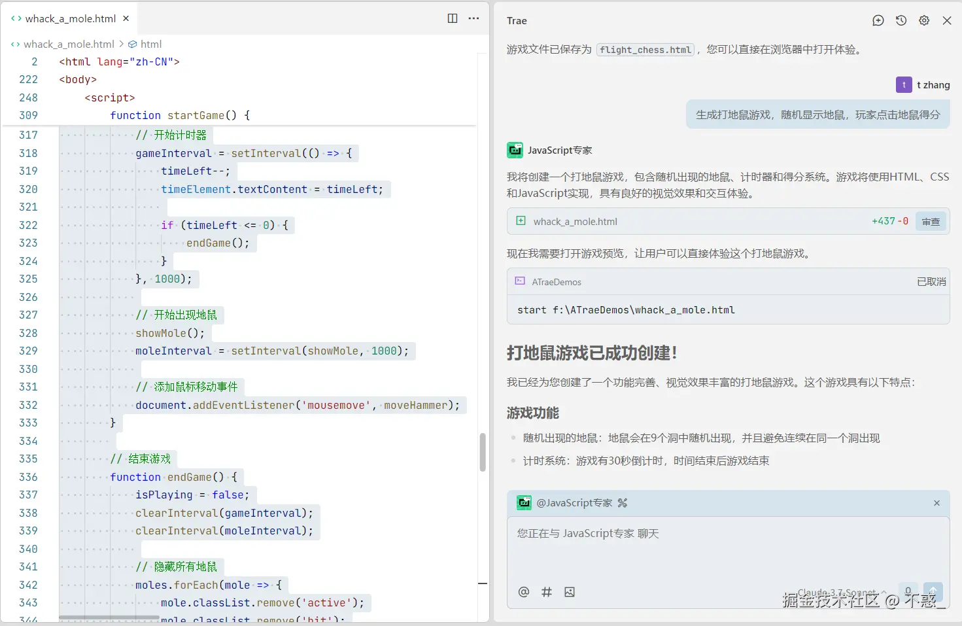The image size is (962, 626).
Task: Start a new chat in Trae panel
Action: tap(878, 20)
